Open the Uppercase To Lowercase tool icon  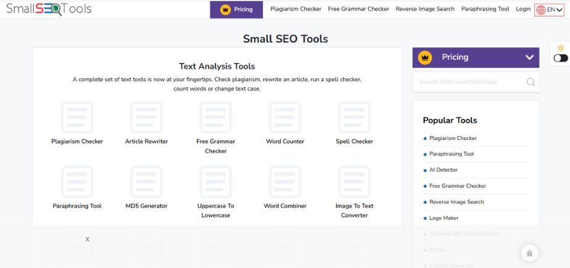tap(216, 182)
